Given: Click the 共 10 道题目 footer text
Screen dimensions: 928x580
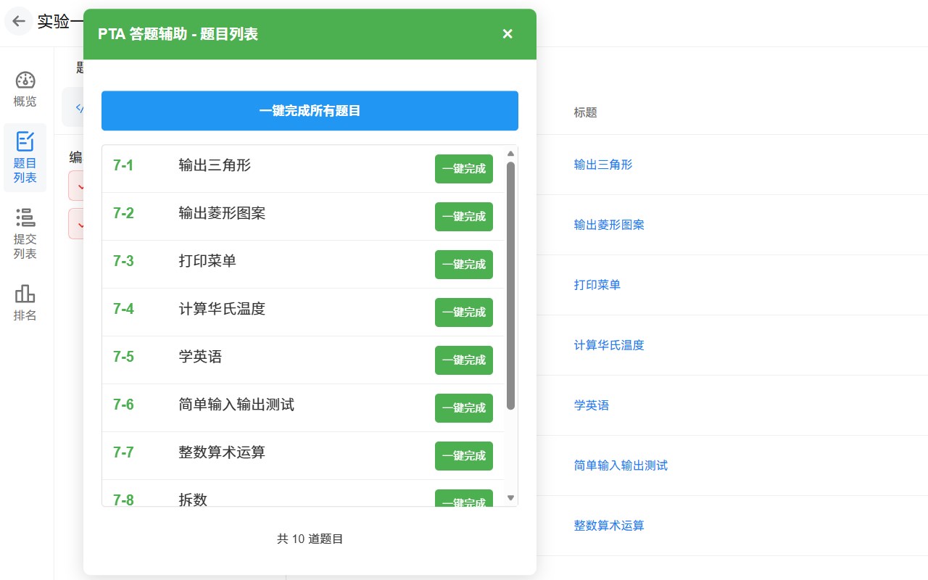Looking at the screenshot, I should click(310, 539).
